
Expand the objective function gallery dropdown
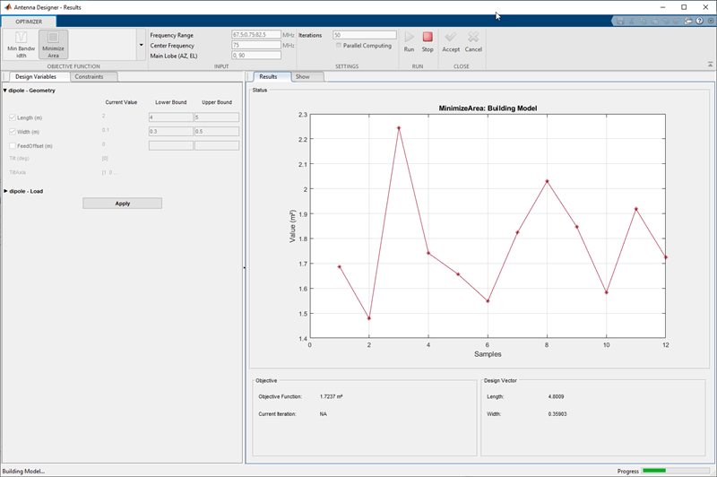[141, 45]
